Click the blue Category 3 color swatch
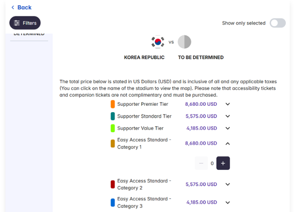The height and width of the screenshot is (212, 296). [113, 202]
